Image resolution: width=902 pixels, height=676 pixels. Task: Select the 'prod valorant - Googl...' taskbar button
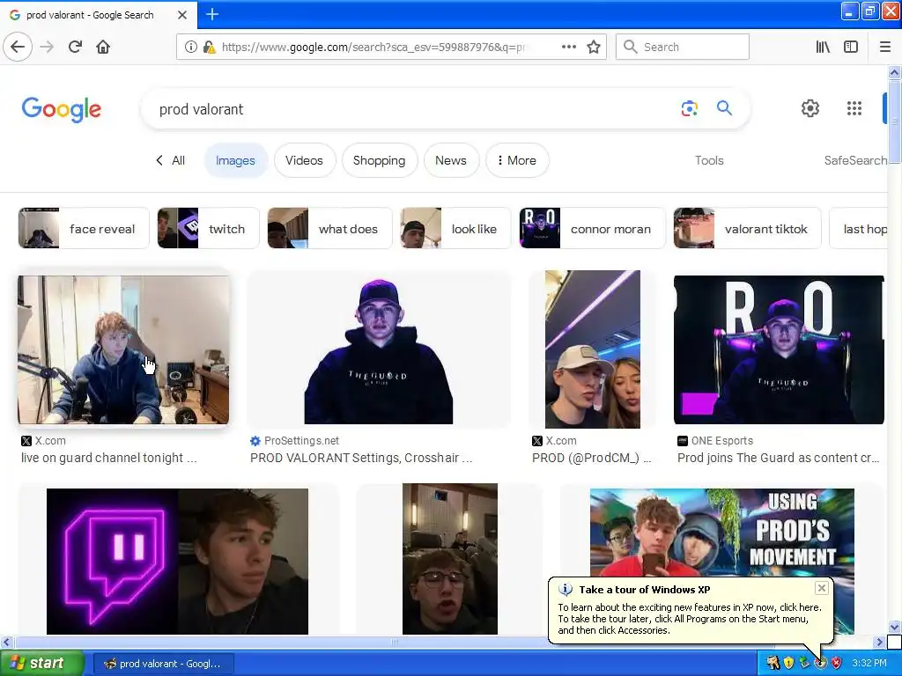coord(163,664)
